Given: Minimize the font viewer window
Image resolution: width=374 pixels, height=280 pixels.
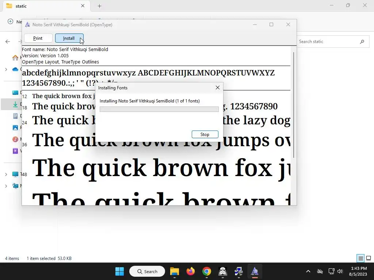Looking at the screenshot, I should click(x=255, y=24).
